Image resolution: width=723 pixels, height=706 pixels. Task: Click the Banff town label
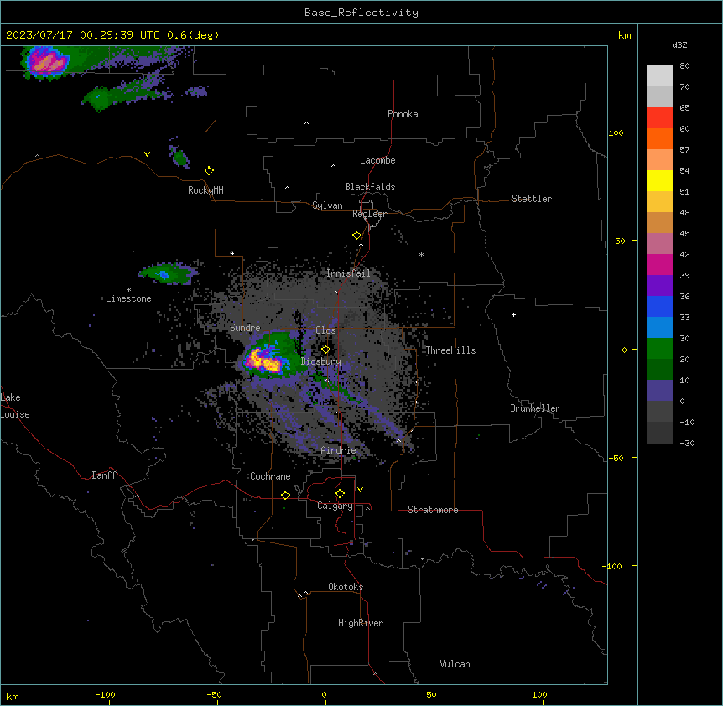[x=104, y=475]
